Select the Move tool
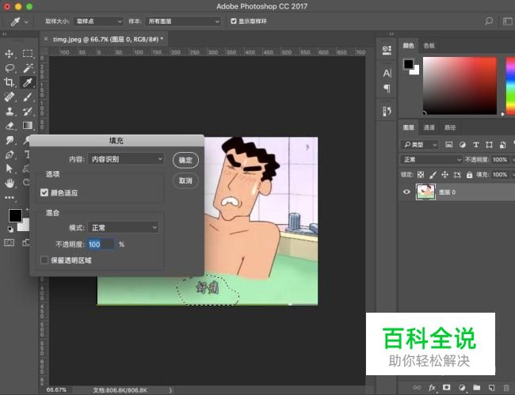 click(x=10, y=54)
